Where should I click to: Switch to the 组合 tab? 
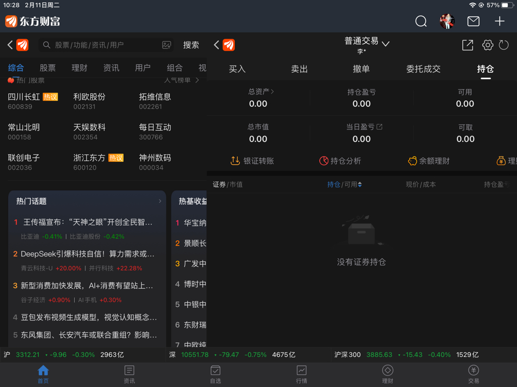tap(174, 68)
